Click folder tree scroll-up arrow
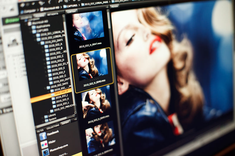This screenshot has height=156, width=235. [x=63, y=15]
